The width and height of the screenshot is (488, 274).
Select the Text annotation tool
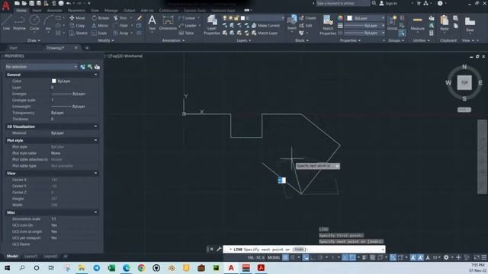click(152, 22)
